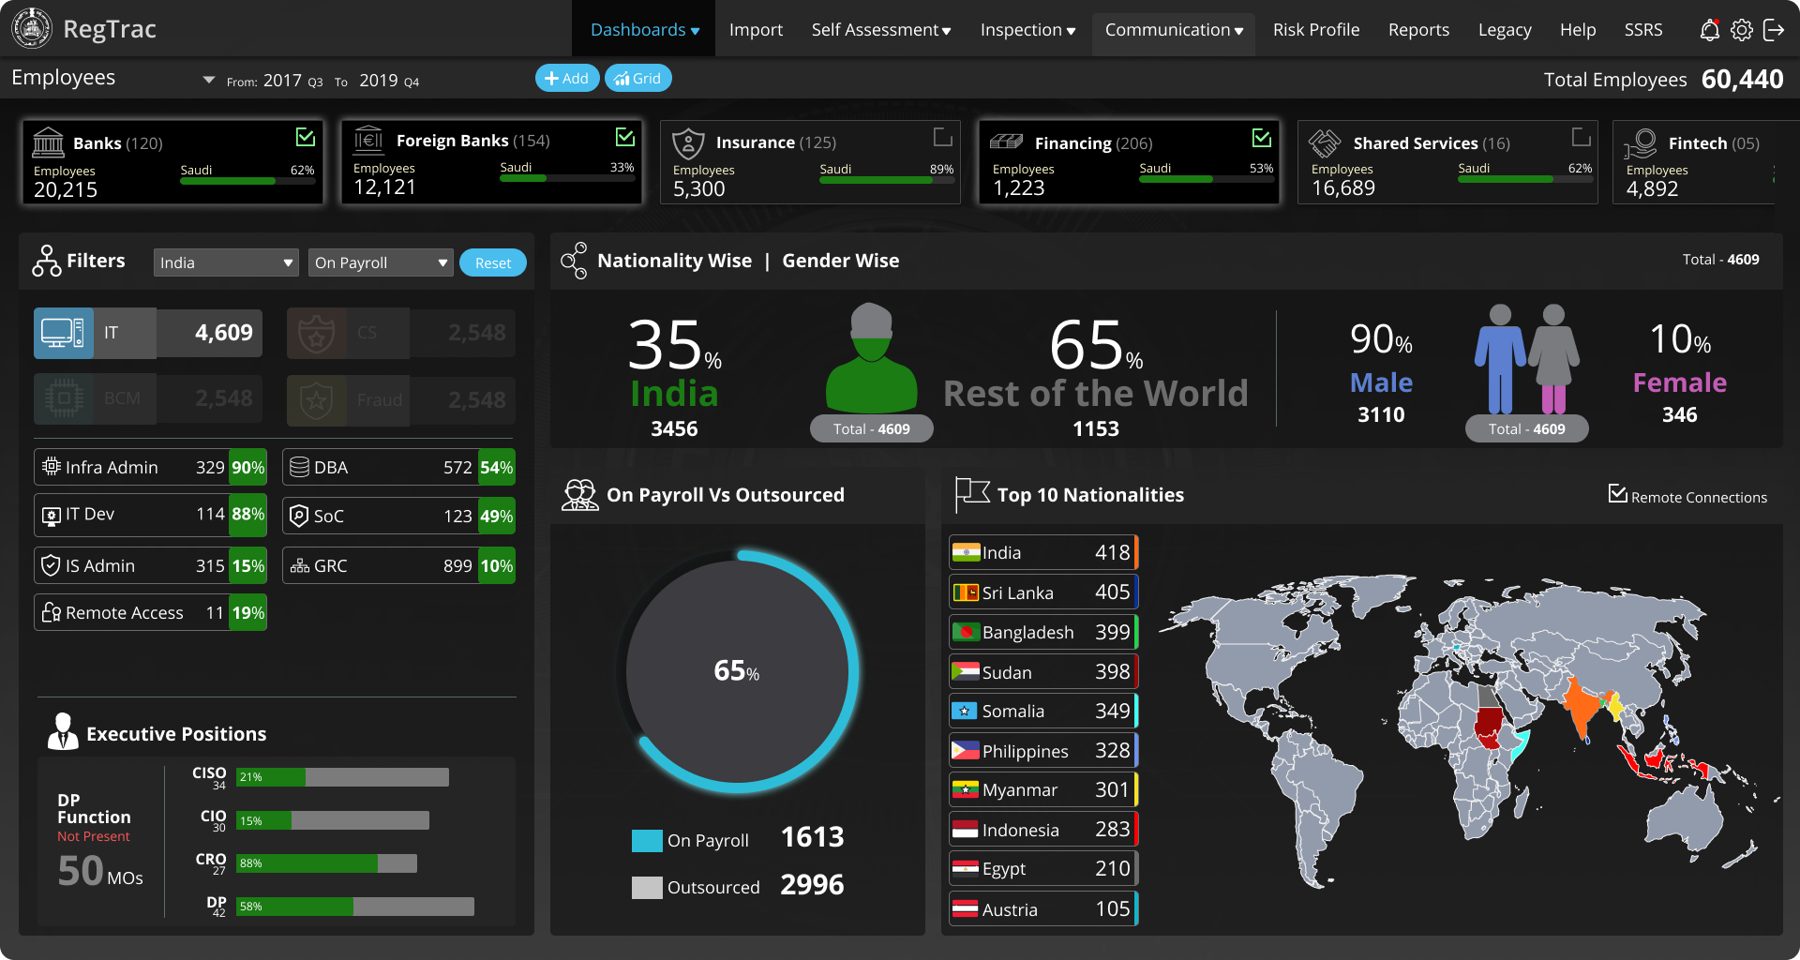
Task: Click the Banks building icon
Action: pyautogui.click(x=49, y=142)
